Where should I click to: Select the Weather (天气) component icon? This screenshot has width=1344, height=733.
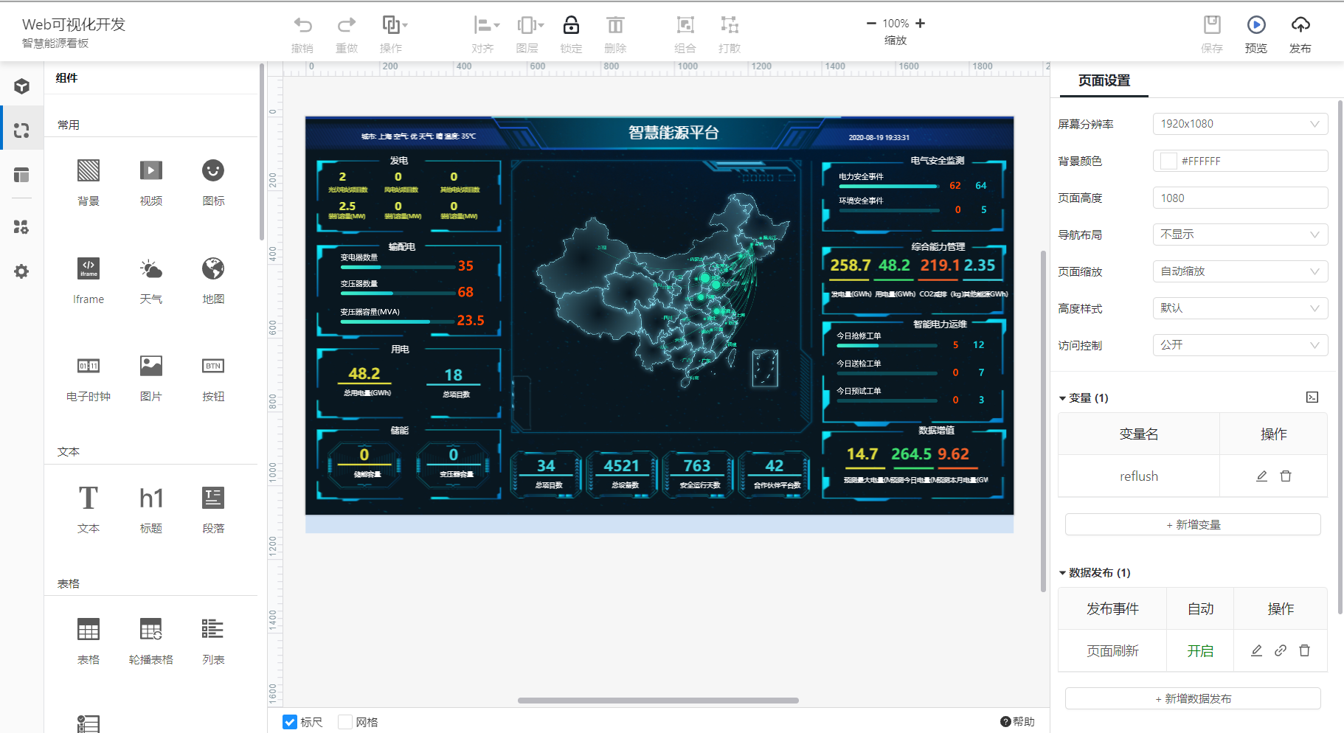tap(151, 269)
